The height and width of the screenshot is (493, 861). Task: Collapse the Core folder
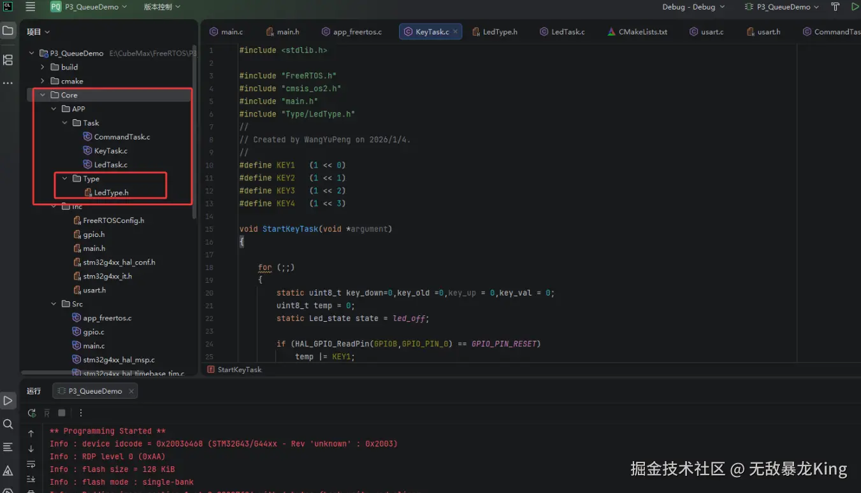pos(43,95)
